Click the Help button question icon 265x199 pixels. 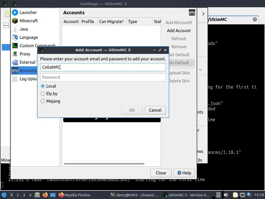(179, 173)
